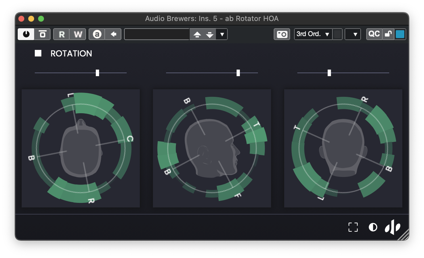This screenshot has height=258, width=424.
Task: Take a preset snapshot with the camera icon
Action: [282, 34]
